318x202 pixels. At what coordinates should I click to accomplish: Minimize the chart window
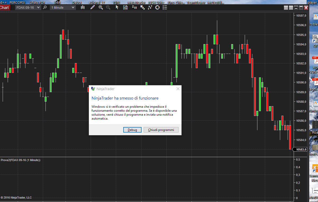click(x=296, y=8)
